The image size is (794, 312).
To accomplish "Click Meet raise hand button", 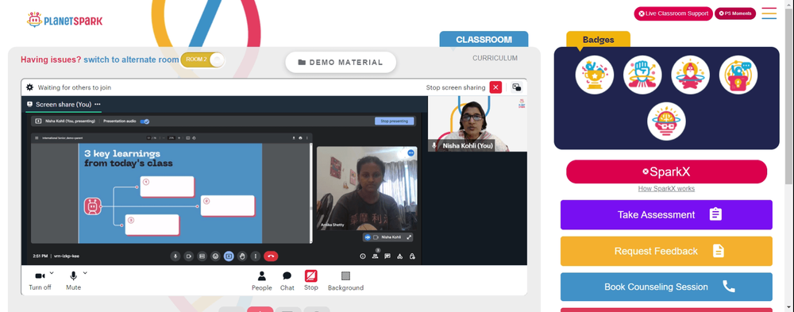I will pos(242,256).
